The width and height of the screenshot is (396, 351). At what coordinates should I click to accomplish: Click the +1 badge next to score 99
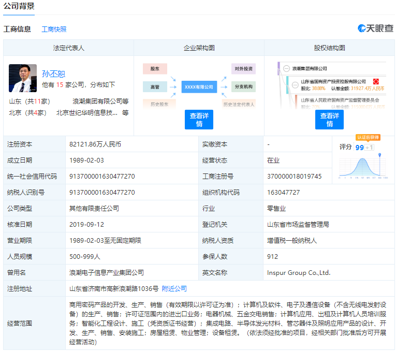pos(369,148)
